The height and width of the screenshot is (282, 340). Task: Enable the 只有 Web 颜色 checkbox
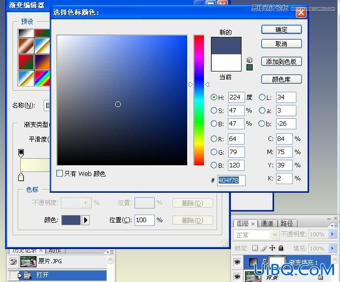coord(59,173)
